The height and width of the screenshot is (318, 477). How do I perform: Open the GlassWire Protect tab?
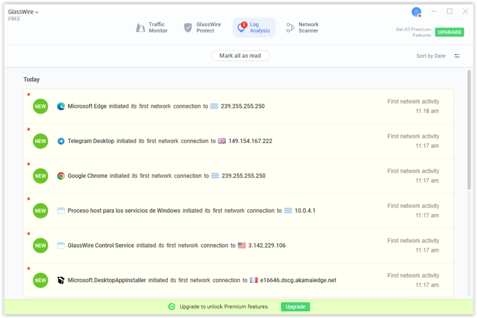pyautogui.click(x=202, y=27)
